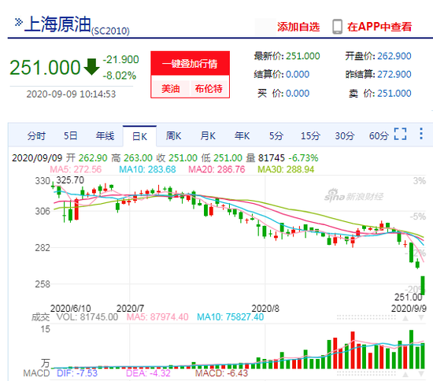Screen dimensions: 433x381
Task: Click the MACD: -6.43 value label
Action: (x=221, y=373)
